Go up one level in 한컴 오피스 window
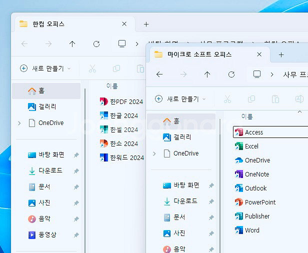 (72, 44)
